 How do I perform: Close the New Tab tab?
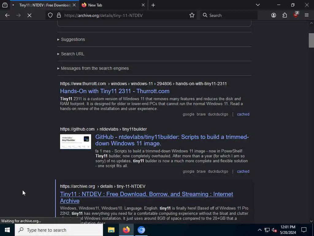coord(143,5)
